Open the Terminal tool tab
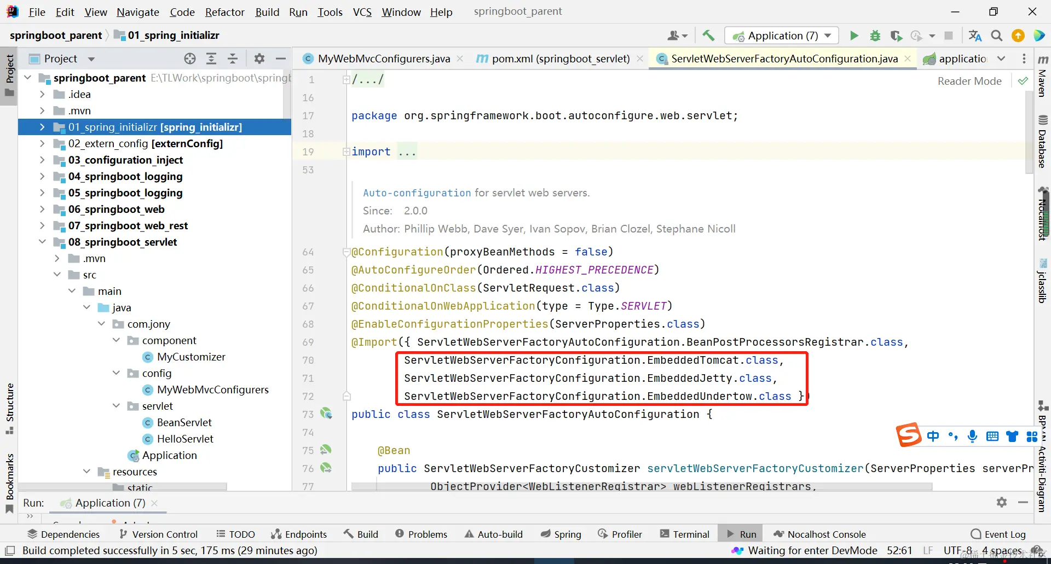The image size is (1051, 564). [x=685, y=534]
